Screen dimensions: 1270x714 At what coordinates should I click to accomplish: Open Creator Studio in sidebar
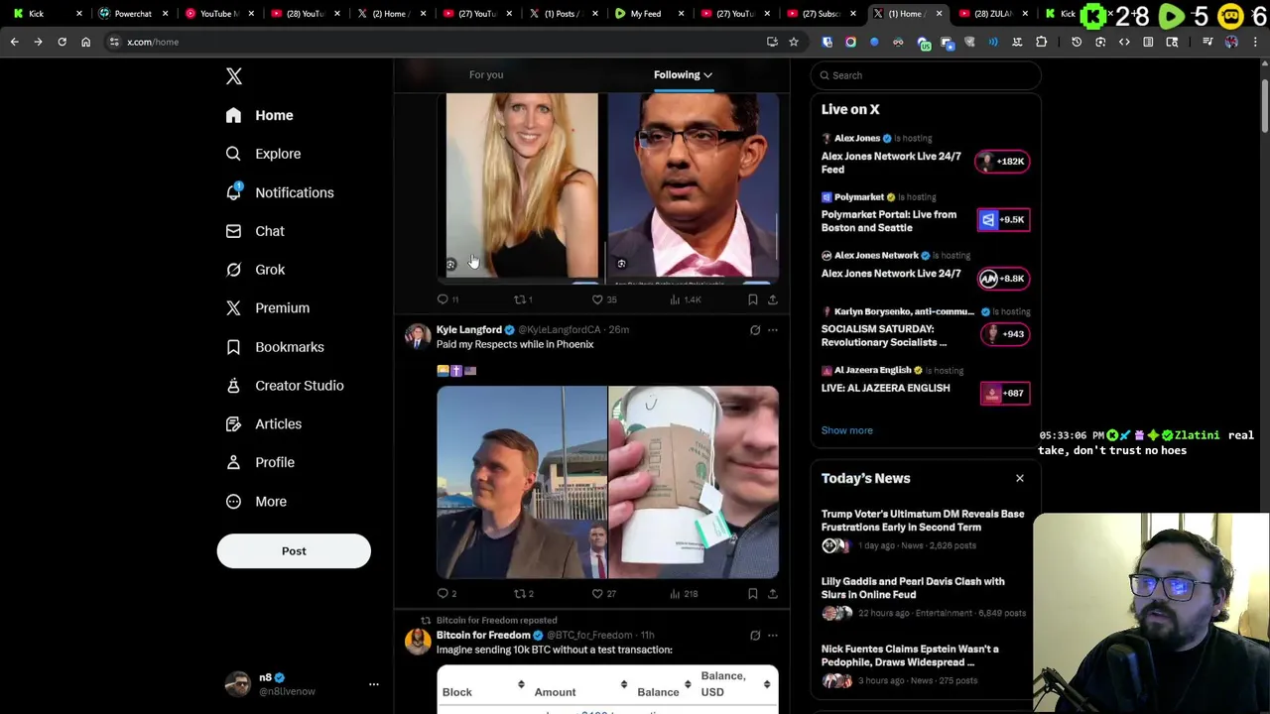tap(285, 386)
